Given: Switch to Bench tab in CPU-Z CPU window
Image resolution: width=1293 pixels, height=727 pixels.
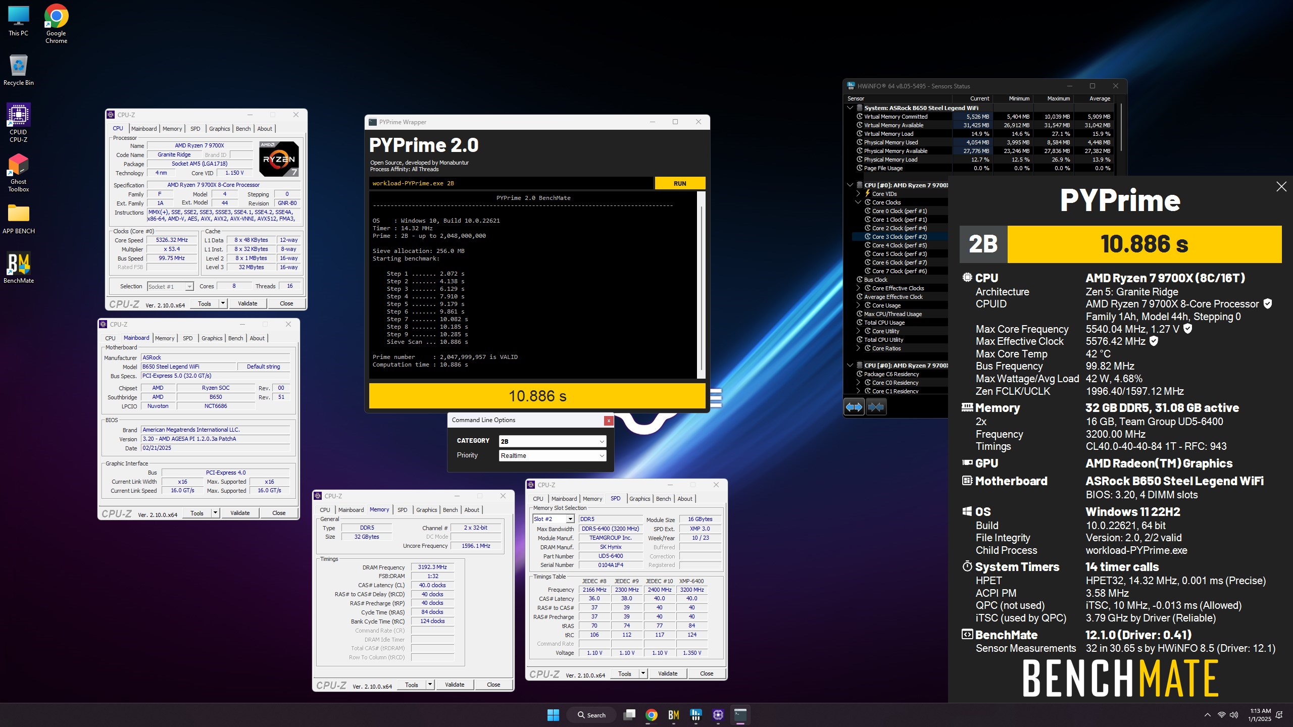Looking at the screenshot, I should [243, 129].
